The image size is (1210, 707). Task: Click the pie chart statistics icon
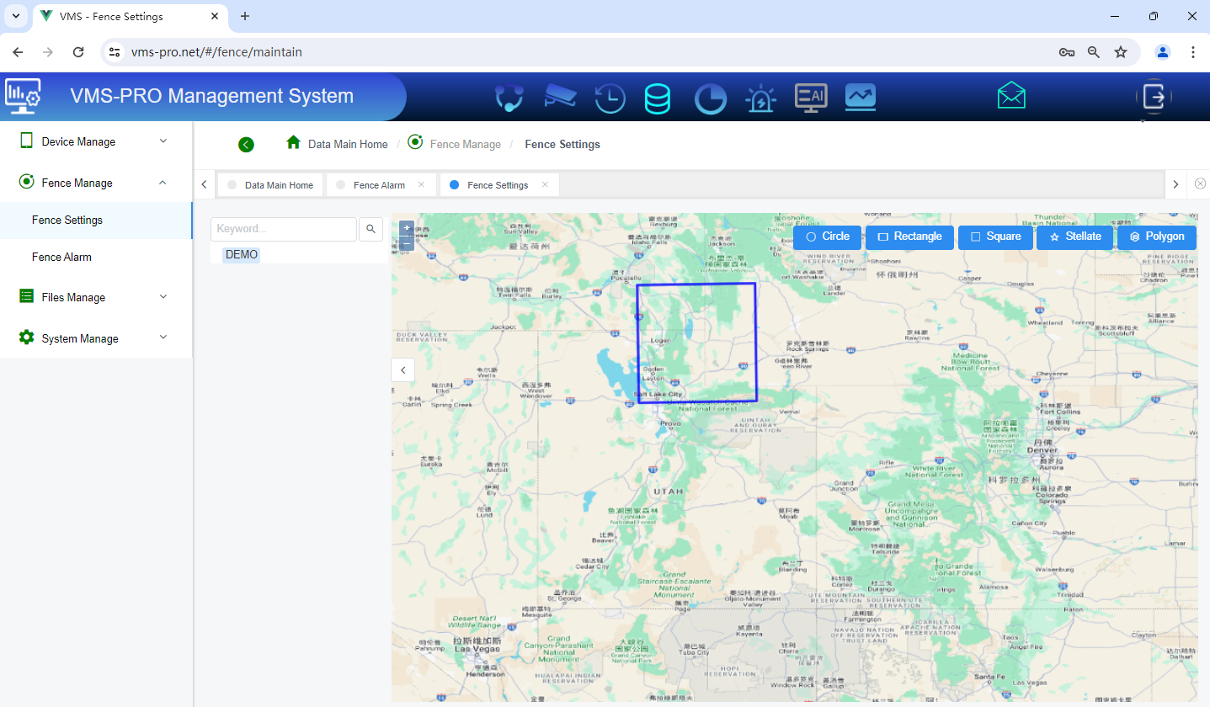710,98
